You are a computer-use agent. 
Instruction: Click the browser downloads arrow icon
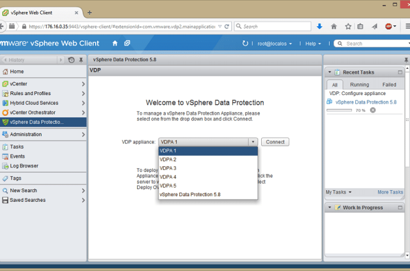click(x=319, y=26)
